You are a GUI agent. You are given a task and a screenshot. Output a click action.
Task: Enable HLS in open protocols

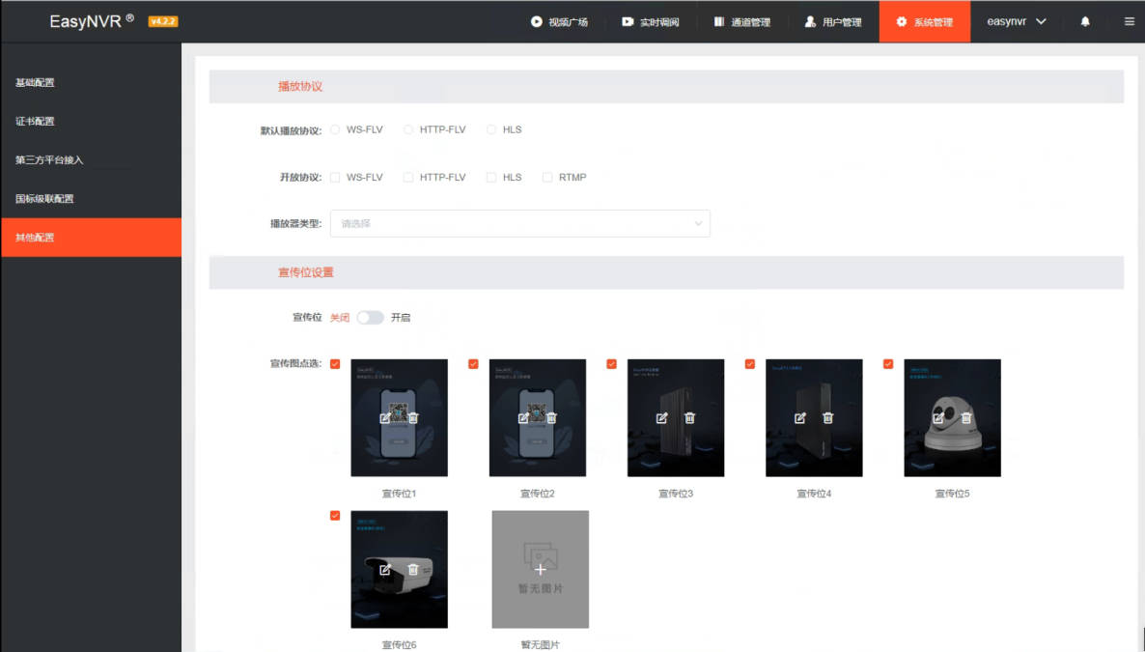tap(491, 177)
